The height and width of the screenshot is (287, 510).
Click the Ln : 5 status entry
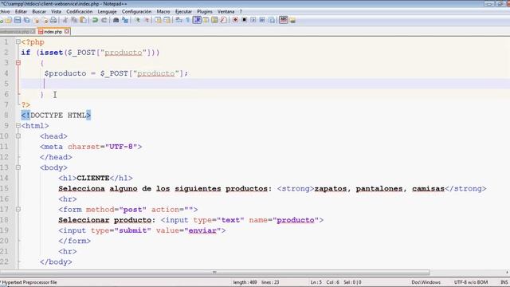pyautogui.click(x=316, y=282)
